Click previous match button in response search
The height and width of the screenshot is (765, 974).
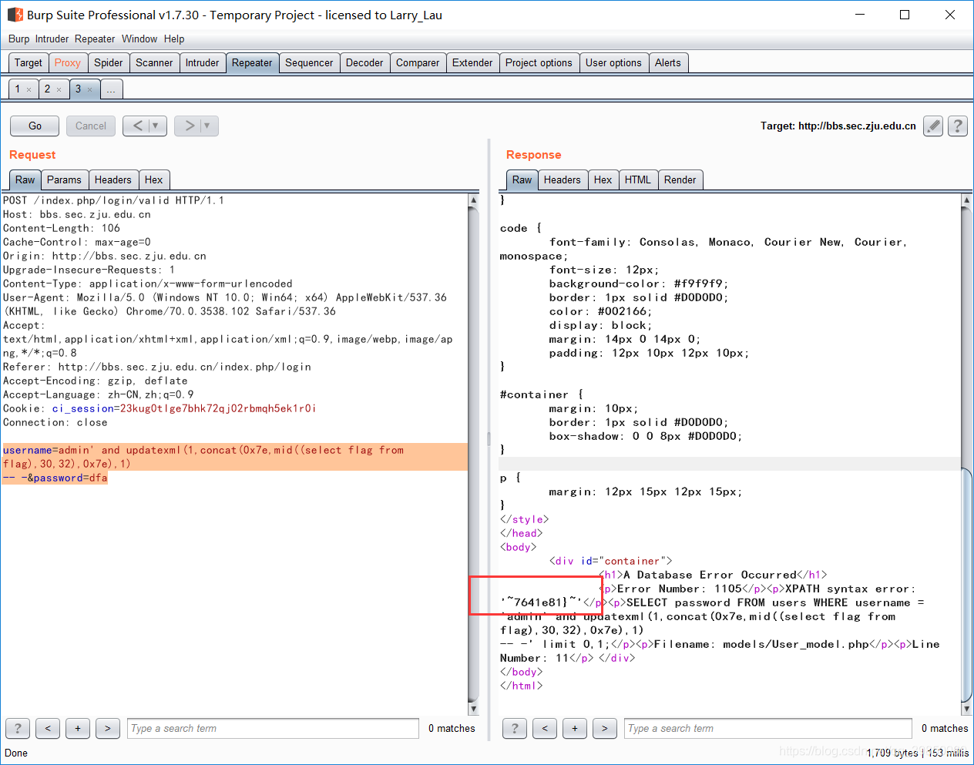tap(545, 728)
